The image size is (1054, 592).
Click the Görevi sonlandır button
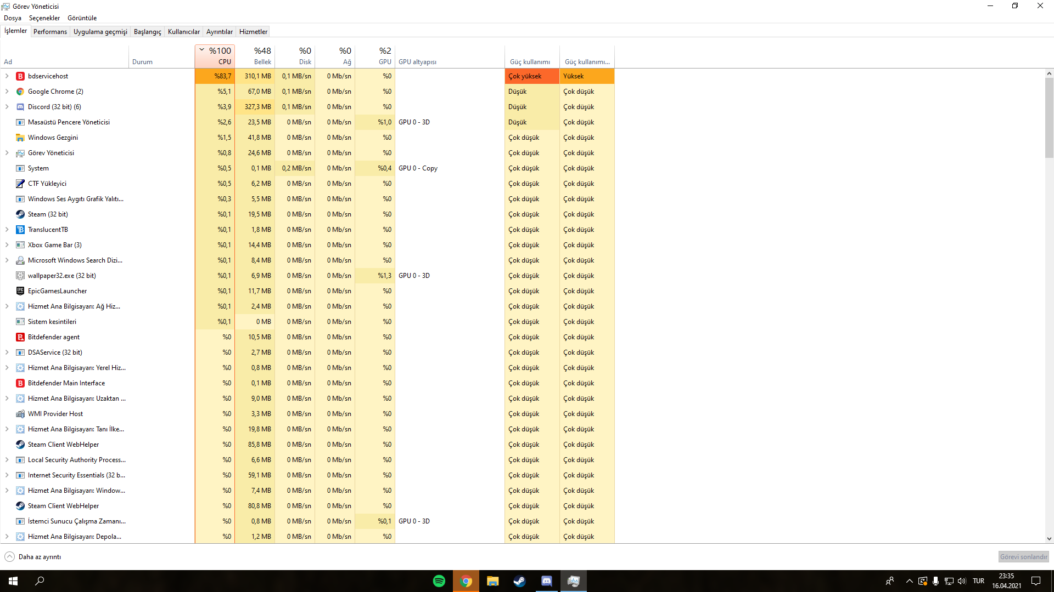point(1023,557)
